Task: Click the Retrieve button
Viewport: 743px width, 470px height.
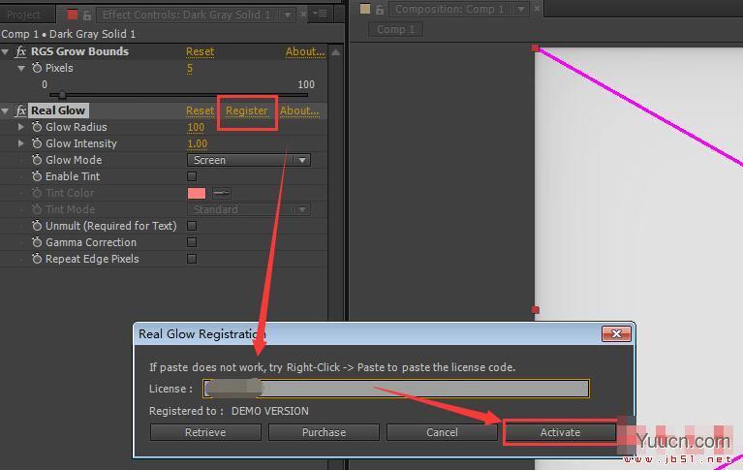Action: [205, 432]
